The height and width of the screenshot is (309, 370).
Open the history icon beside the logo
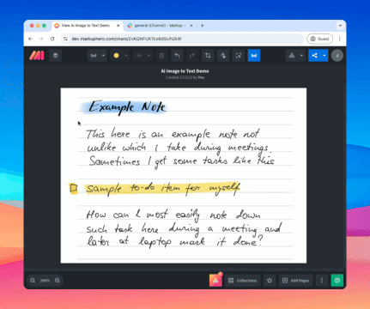[56, 56]
